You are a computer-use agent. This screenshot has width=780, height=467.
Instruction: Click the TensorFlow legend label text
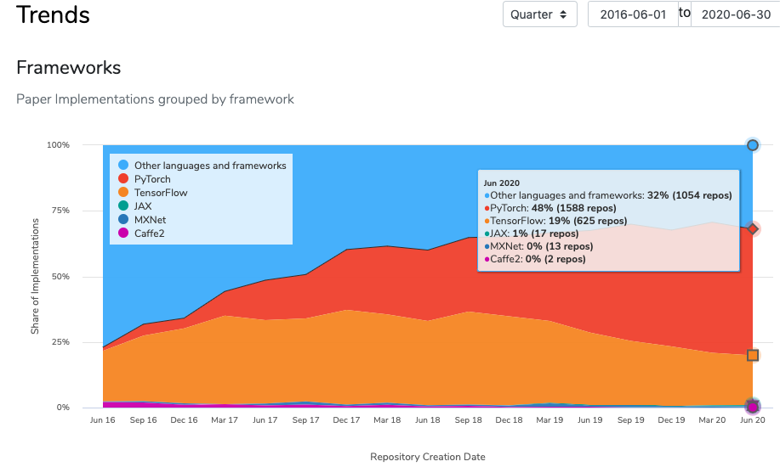click(161, 192)
